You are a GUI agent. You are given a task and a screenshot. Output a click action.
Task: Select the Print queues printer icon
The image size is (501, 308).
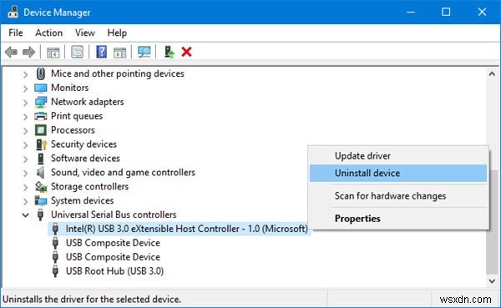(x=41, y=116)
